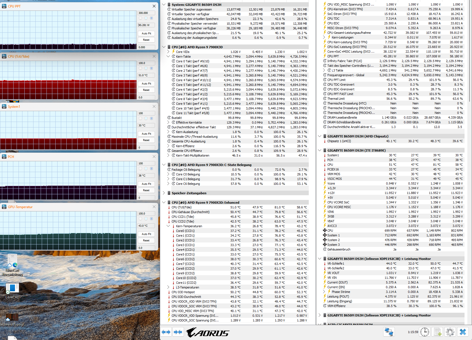Start logging with the document-plus icon

click(x=437, y=332)
